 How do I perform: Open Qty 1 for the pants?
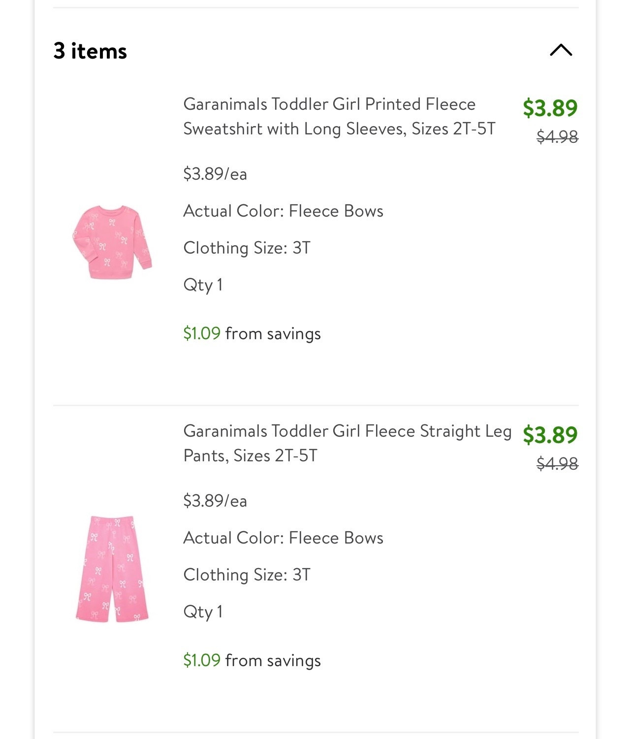[202, 610]
